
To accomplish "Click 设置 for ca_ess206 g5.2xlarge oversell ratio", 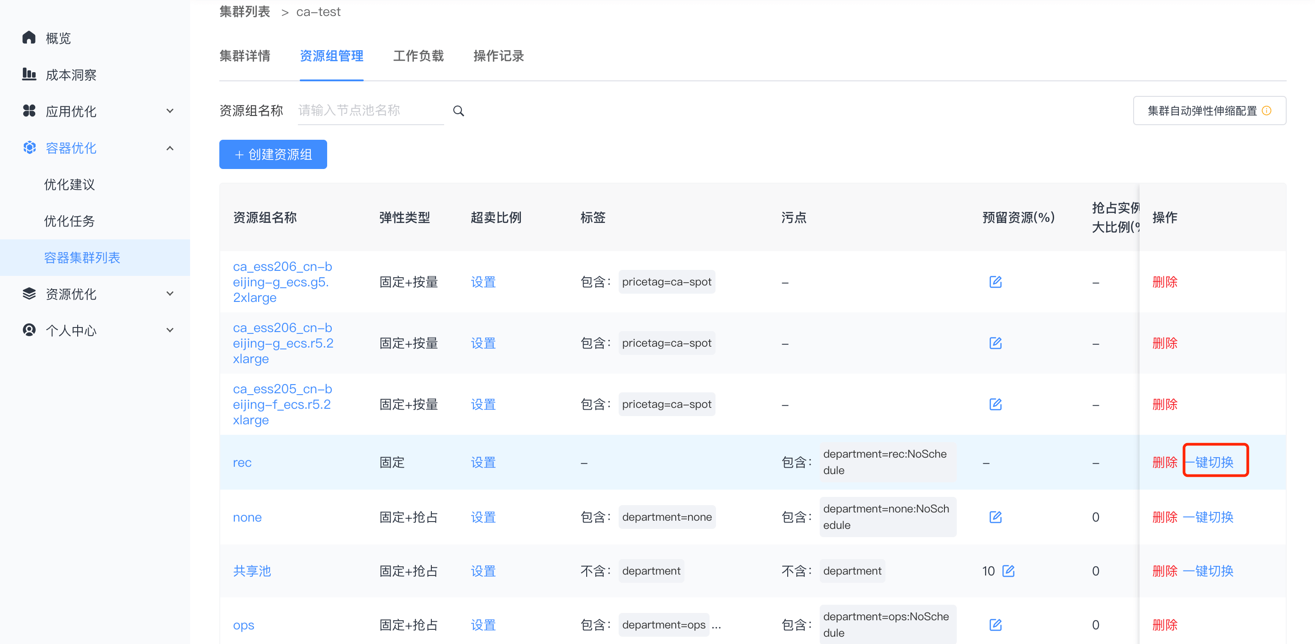I will coord(483,282).
